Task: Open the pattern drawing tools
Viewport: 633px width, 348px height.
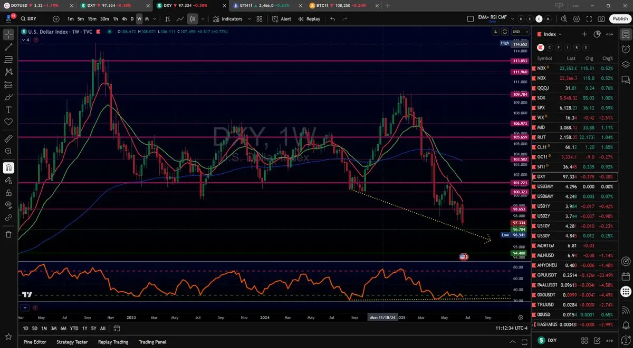Action: (x=8, y=72)
